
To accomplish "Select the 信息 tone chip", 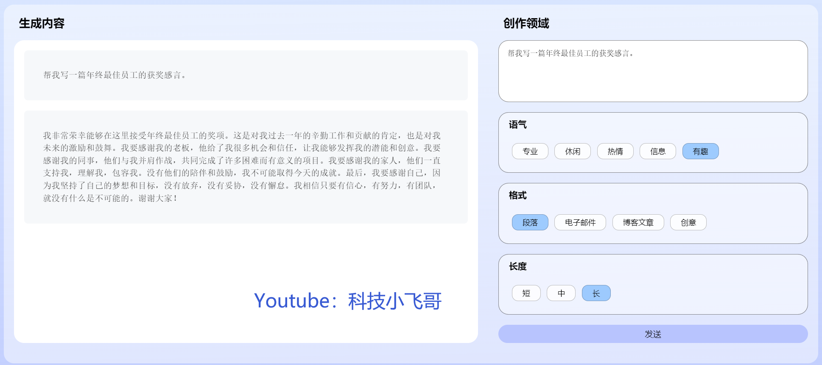I will [x=657, y=151].
